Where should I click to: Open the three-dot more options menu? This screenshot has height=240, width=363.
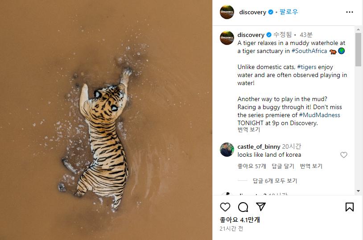click(x=350, y=12)
